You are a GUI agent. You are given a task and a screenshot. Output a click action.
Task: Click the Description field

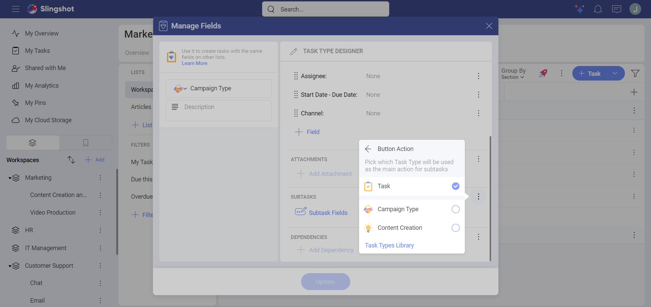[219, 110]
